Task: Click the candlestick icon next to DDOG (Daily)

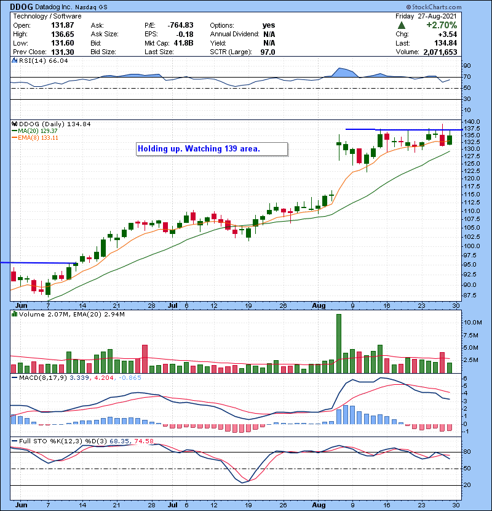Action: [x=15, y=124]
